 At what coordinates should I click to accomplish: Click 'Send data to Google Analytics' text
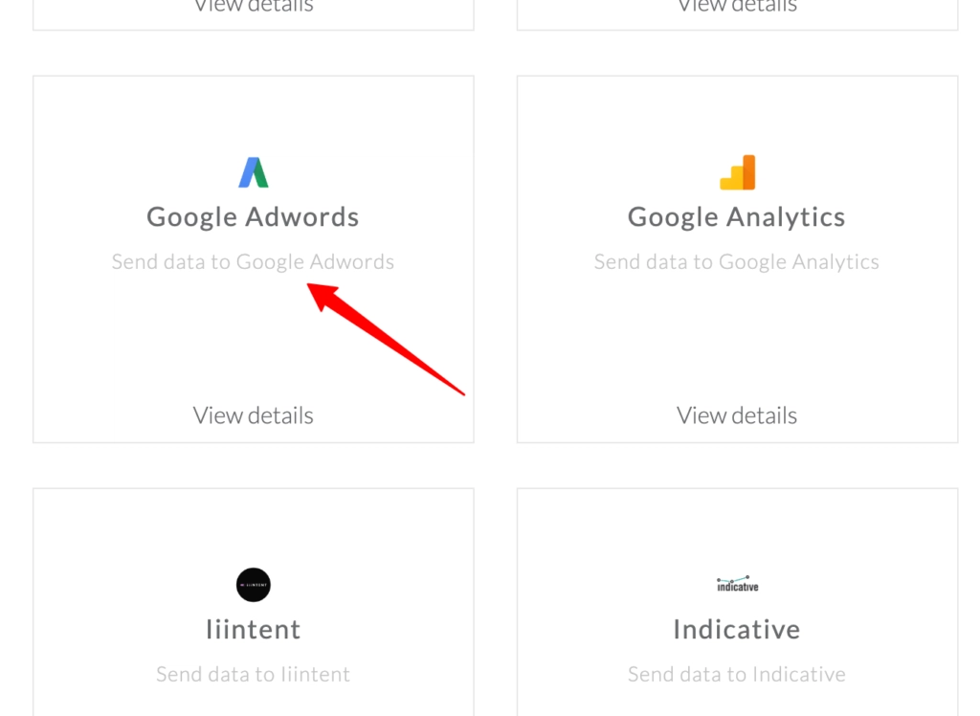(x=736, y=260)
